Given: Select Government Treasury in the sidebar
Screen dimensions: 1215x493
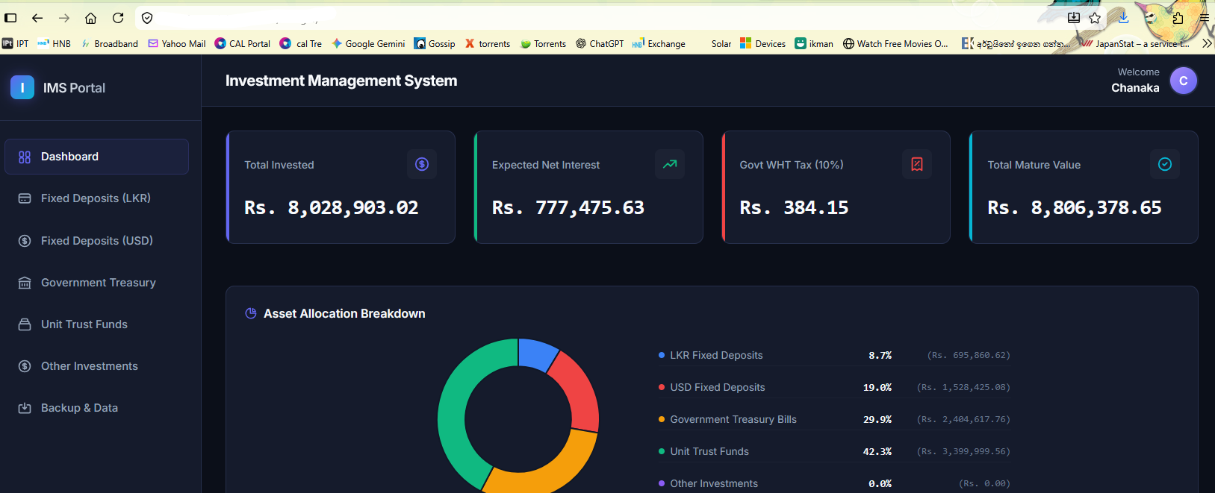Looking at the screenshot, I should click(96, 283).
